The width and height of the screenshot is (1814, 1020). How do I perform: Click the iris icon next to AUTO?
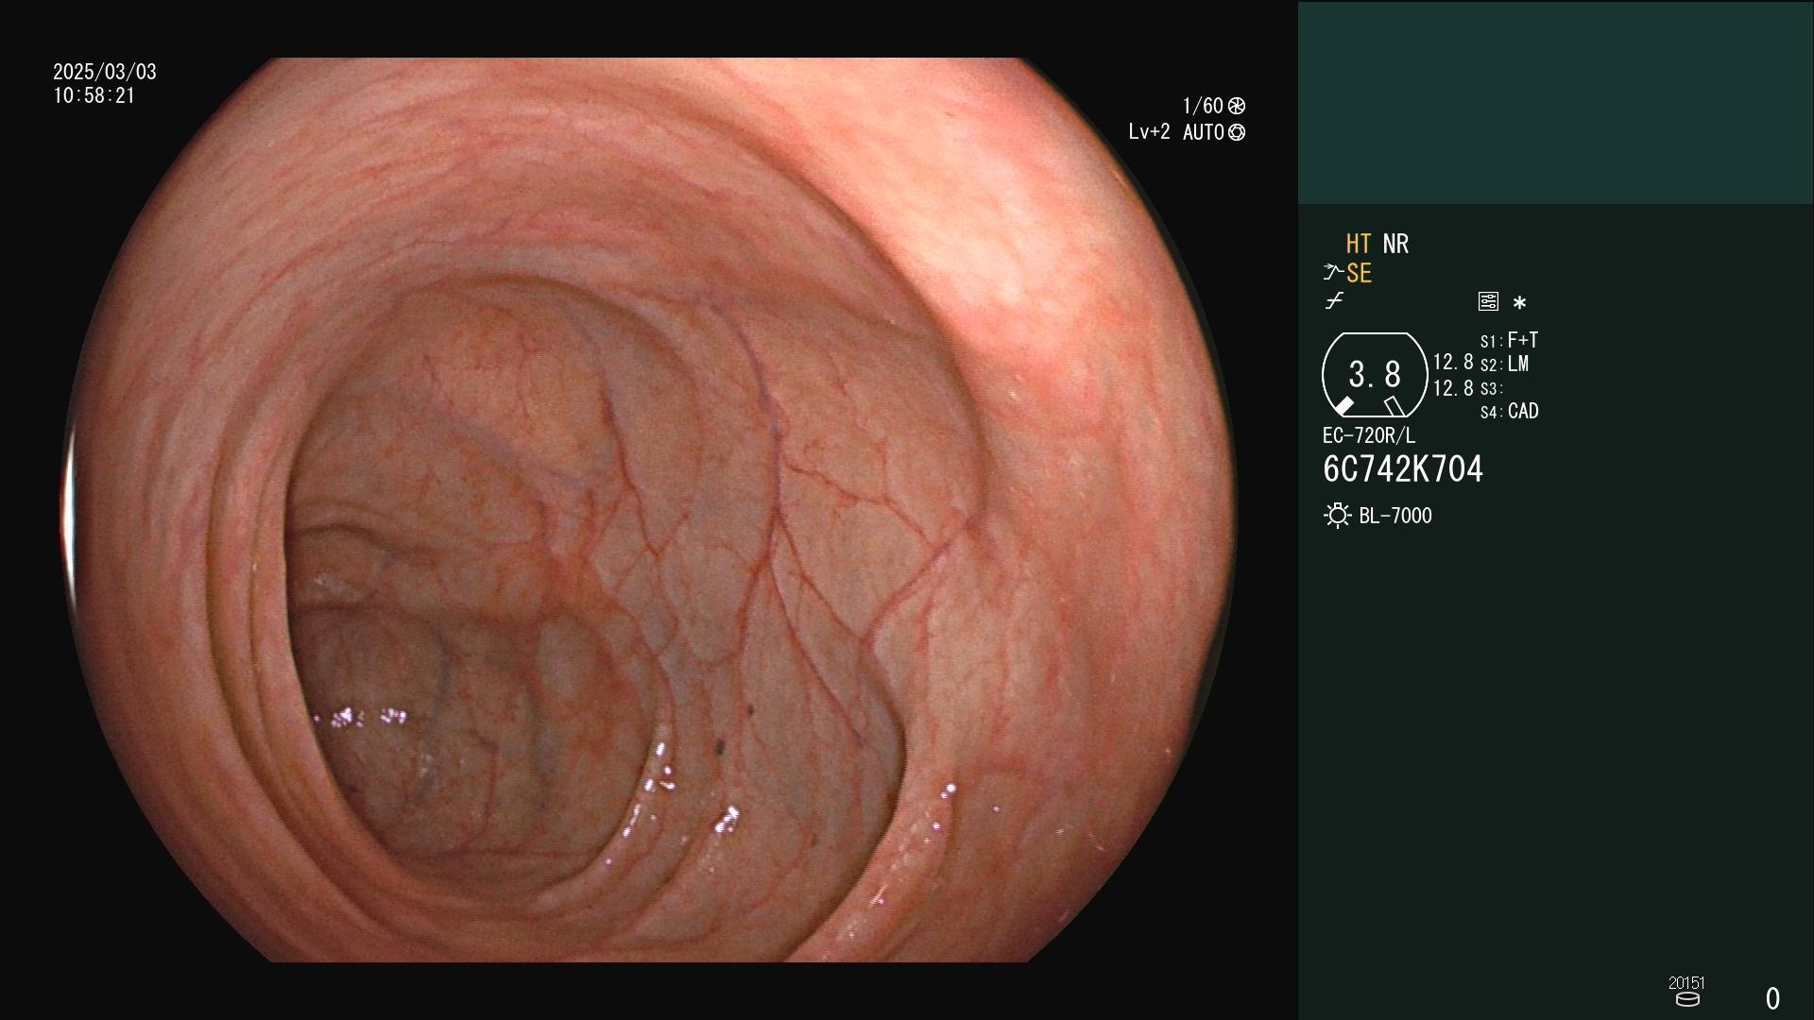point(1236,132)
